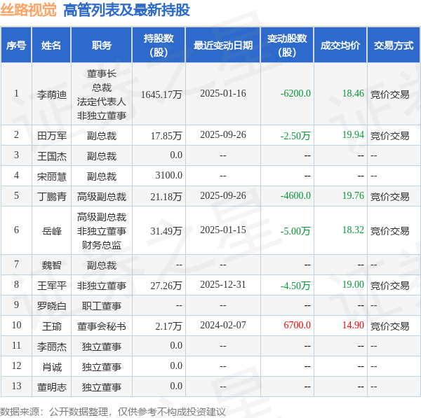
Task: Select the name 李丽杰
Action: [x=51, y=347]
